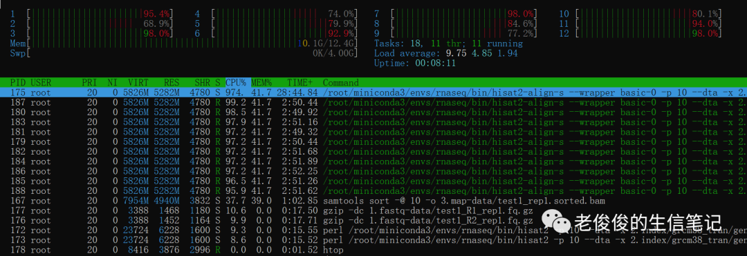Sort by the TIME+ column header

pyautogui.click(x=300, y=82)
